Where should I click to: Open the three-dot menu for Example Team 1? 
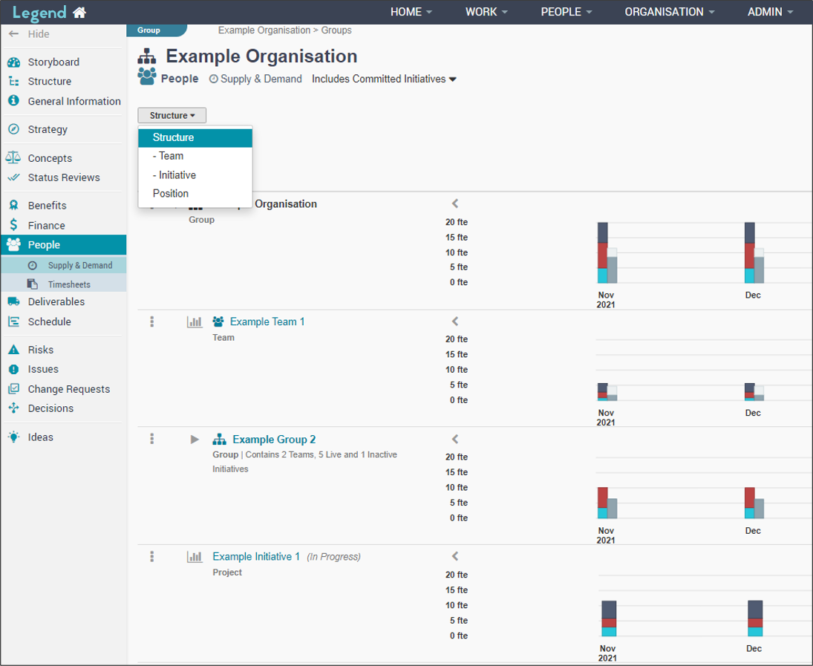pyautogui.click(x=151, y=321)
